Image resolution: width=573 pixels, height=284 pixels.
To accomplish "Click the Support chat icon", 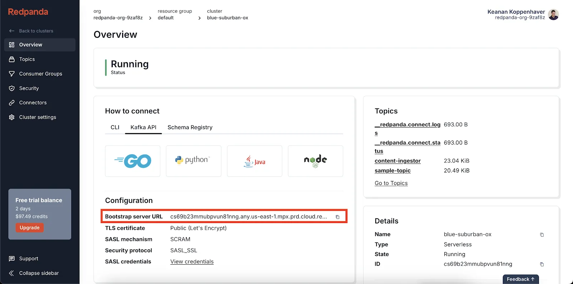I will (12, 259).
